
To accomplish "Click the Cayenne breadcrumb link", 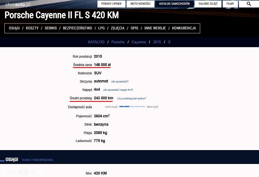I will click(139, 42).
